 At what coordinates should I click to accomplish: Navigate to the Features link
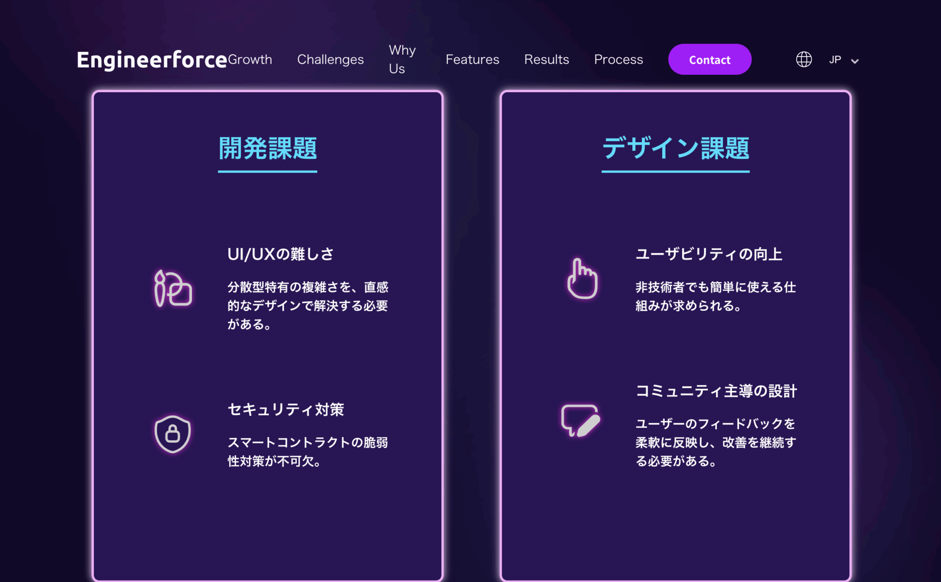coord(472,59)
